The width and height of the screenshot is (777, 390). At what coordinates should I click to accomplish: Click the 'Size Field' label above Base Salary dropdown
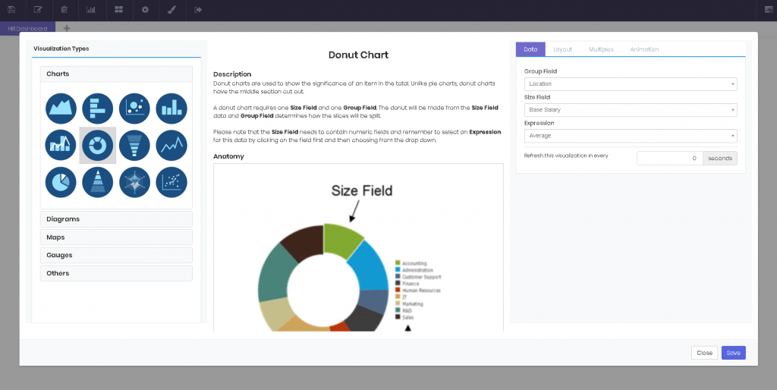pyautogui.click(x=537, y=97)
